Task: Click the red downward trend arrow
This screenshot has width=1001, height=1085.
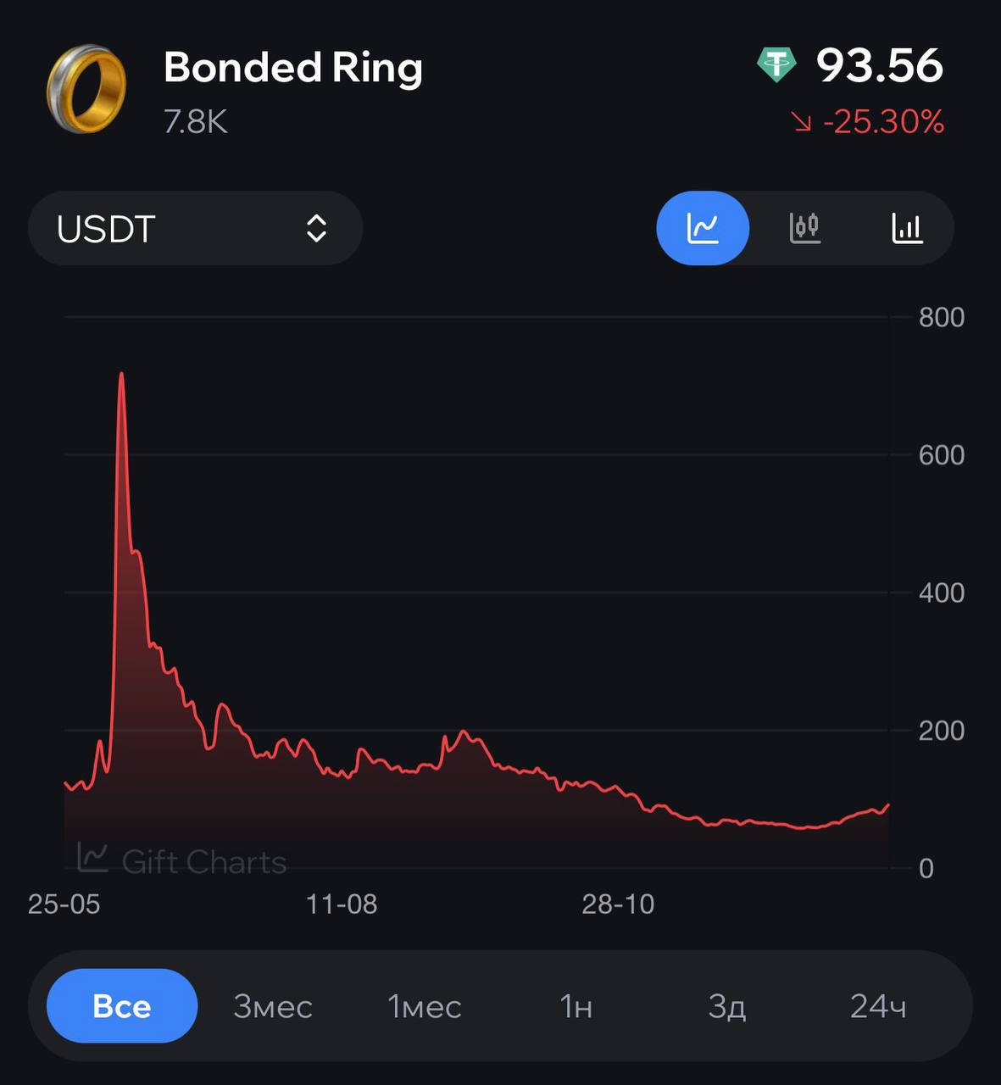Action: click(801, 123)
